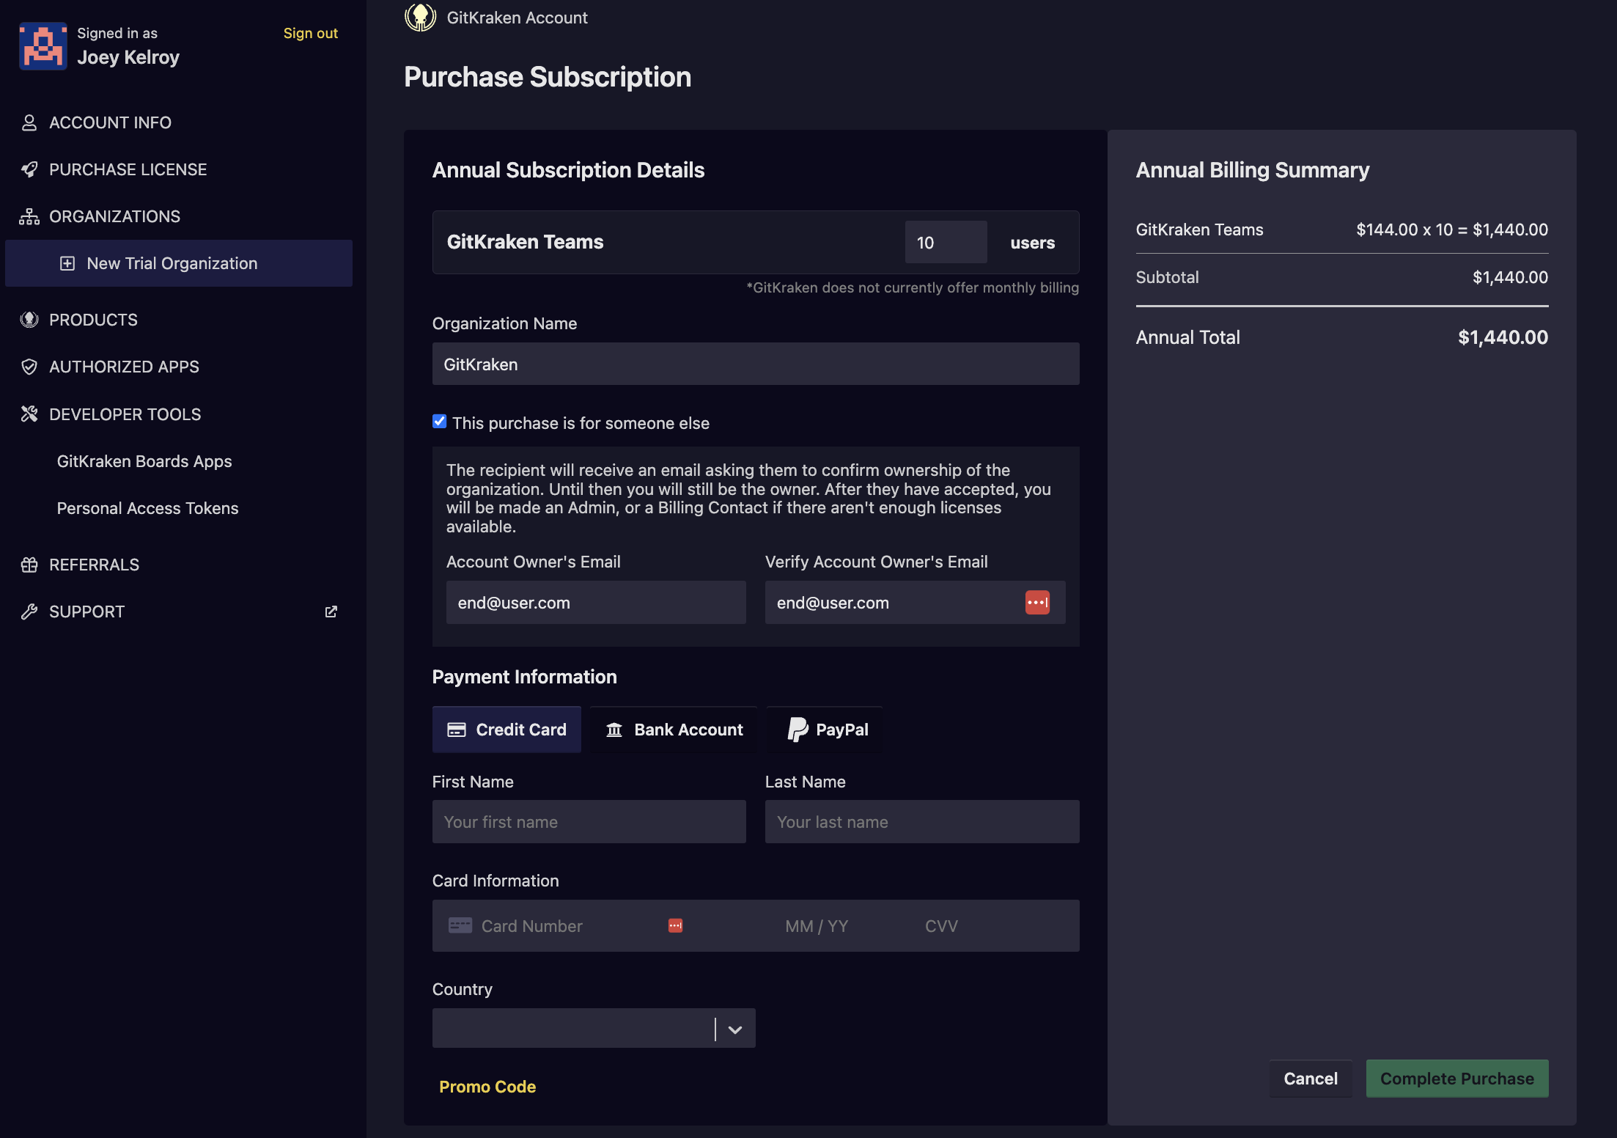1617x1138 pixels.
Task: Click the red autofill icon in the Card Number field
Action: click(x=675, y=926)
